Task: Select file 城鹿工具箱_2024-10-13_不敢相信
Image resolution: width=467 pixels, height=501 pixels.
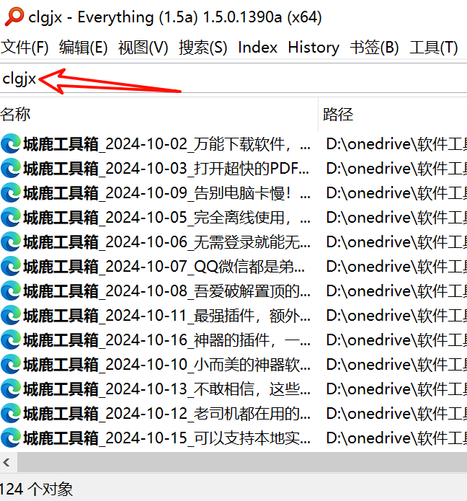Action: coord(166,389)
